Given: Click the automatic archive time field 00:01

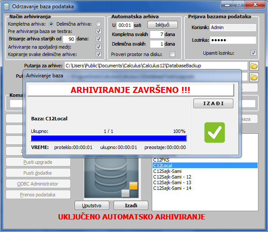Looking at the screenshot, I should 125,25.
